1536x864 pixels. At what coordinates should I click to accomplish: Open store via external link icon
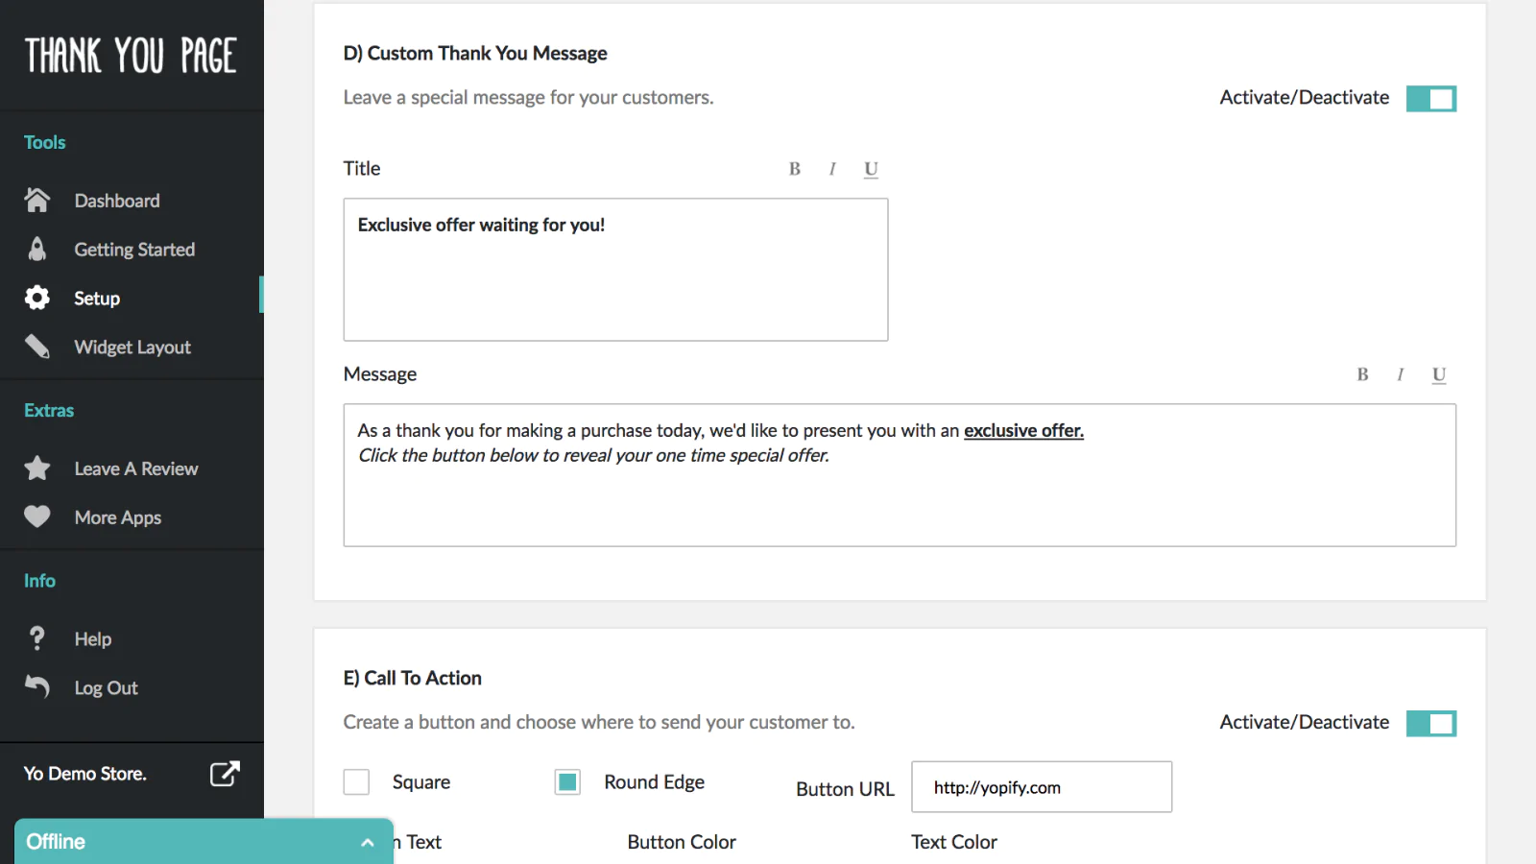tap(225, 774)
